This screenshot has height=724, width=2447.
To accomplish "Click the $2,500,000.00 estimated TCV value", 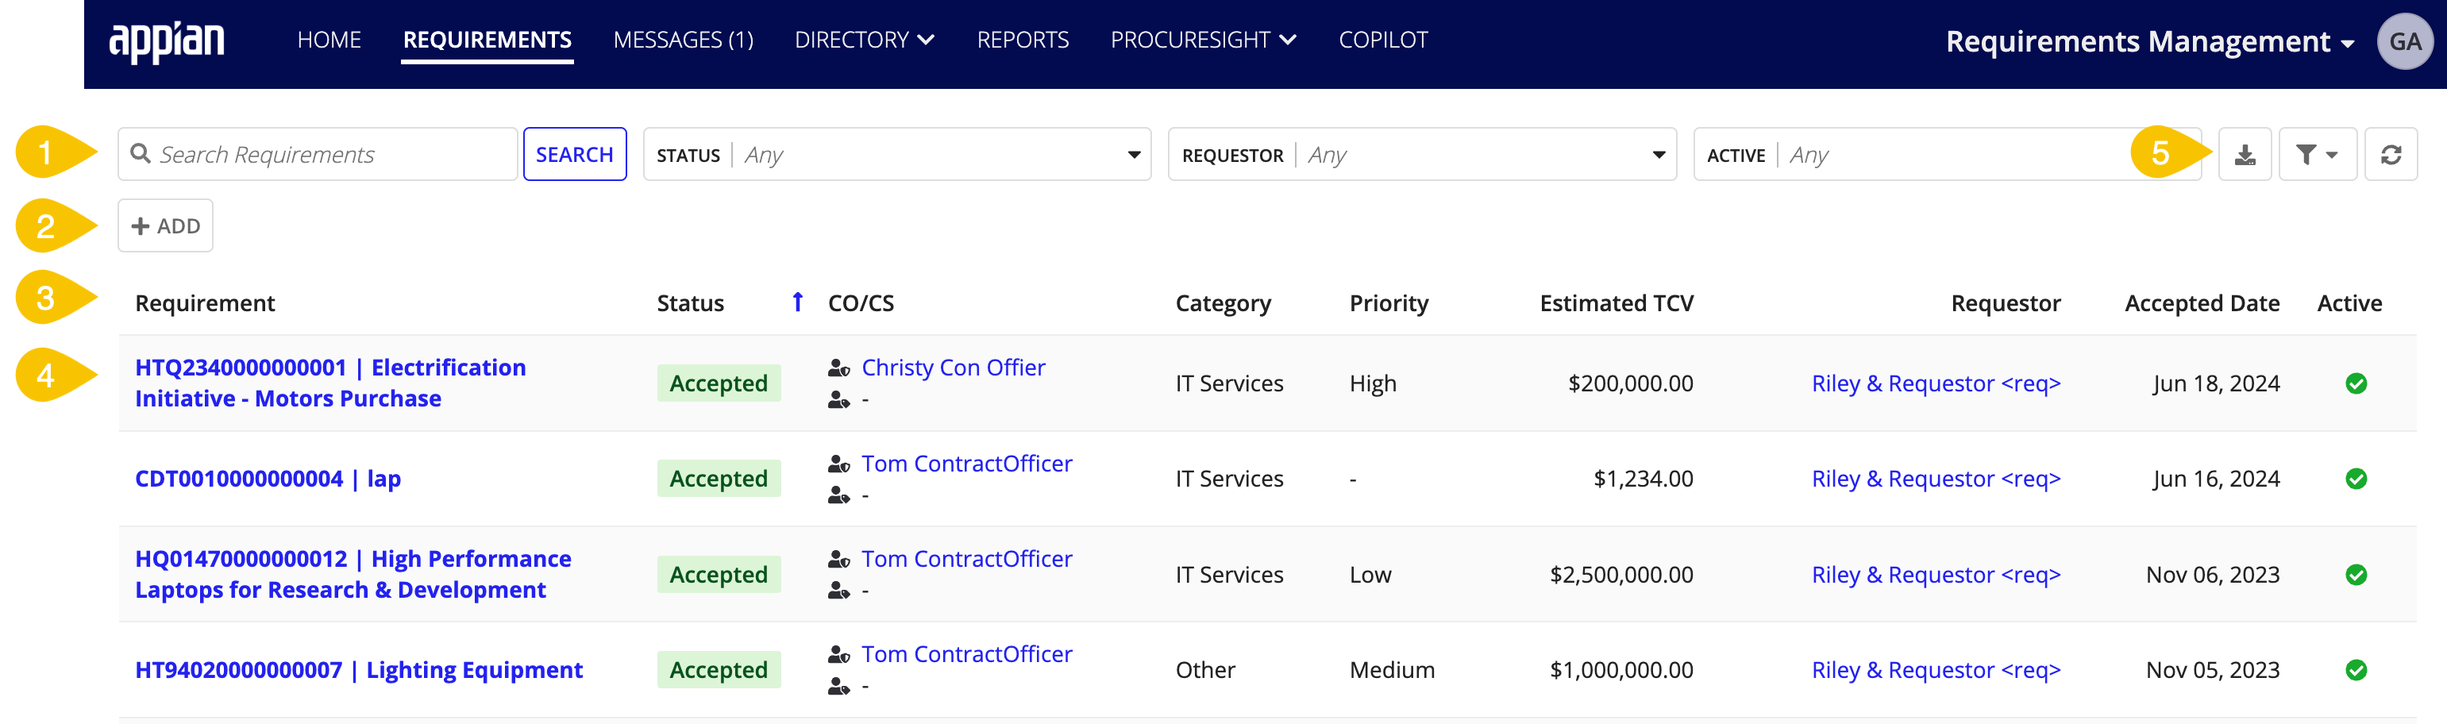I will [x=1621, y=575].
